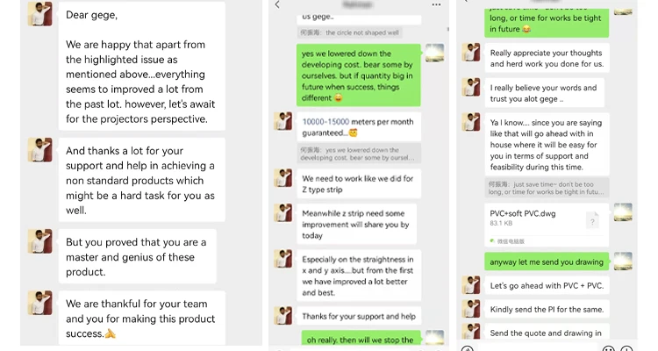This screenshot has height=351, width=658.
Task: Tap landscape avatar beside 'anyway let me send' message
Action: point(623,260)
